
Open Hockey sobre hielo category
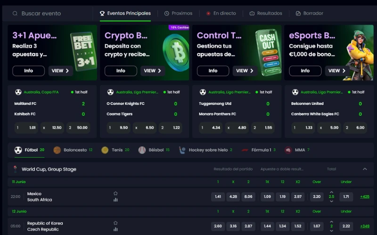pyautogui.click(x=205, y=150)
